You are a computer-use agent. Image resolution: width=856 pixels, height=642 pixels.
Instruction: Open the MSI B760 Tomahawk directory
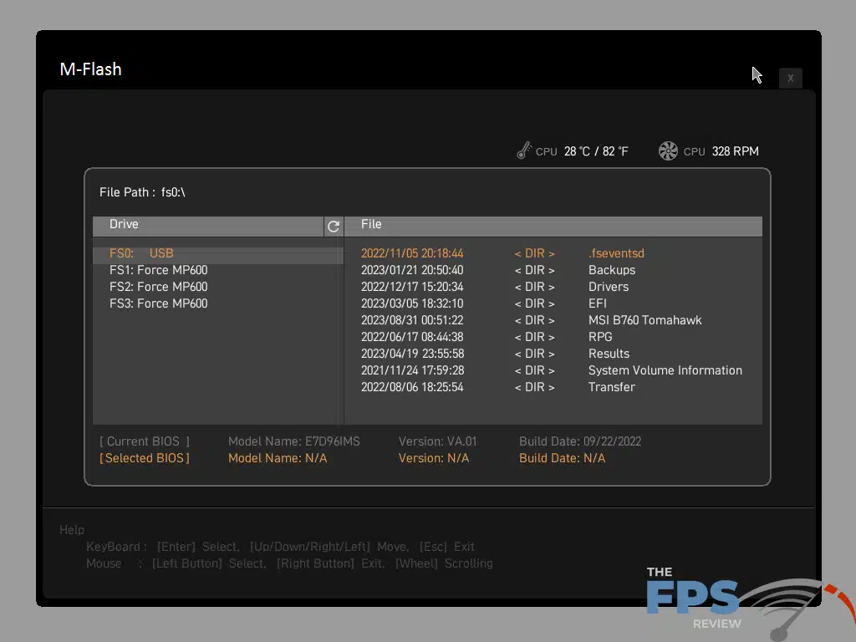645,320
